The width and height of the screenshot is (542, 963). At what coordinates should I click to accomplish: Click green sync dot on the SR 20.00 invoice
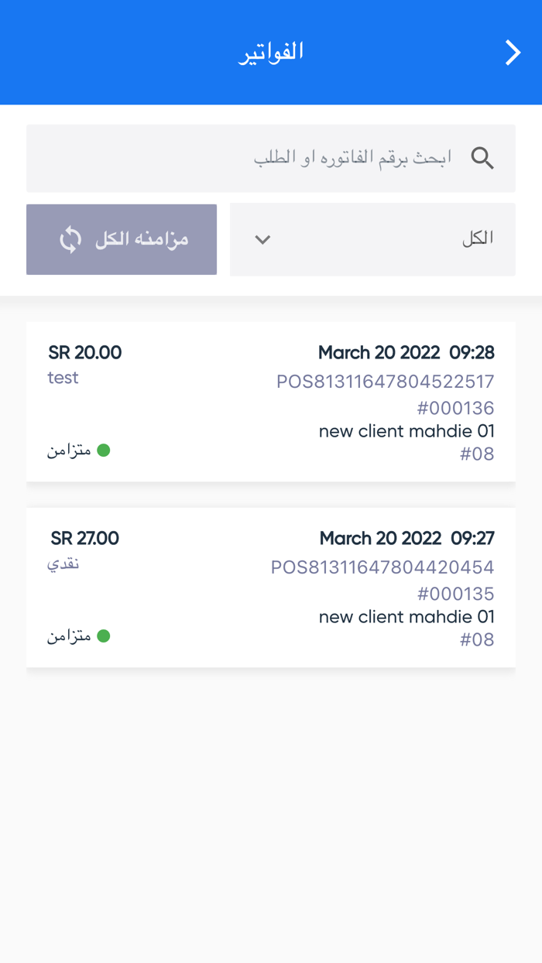tap(103, 450)
